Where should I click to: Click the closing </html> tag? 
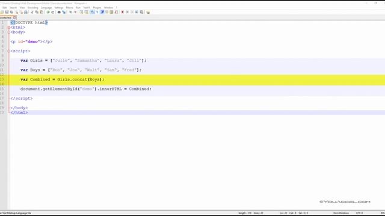(x=19, y=113)
